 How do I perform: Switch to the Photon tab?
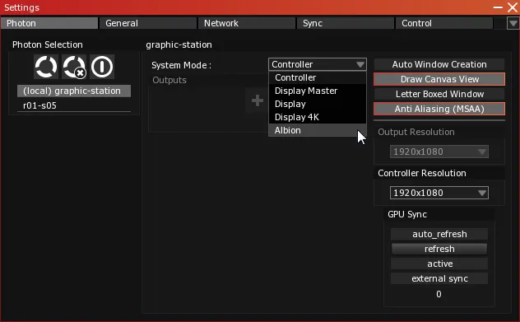[x=49, y=23]
